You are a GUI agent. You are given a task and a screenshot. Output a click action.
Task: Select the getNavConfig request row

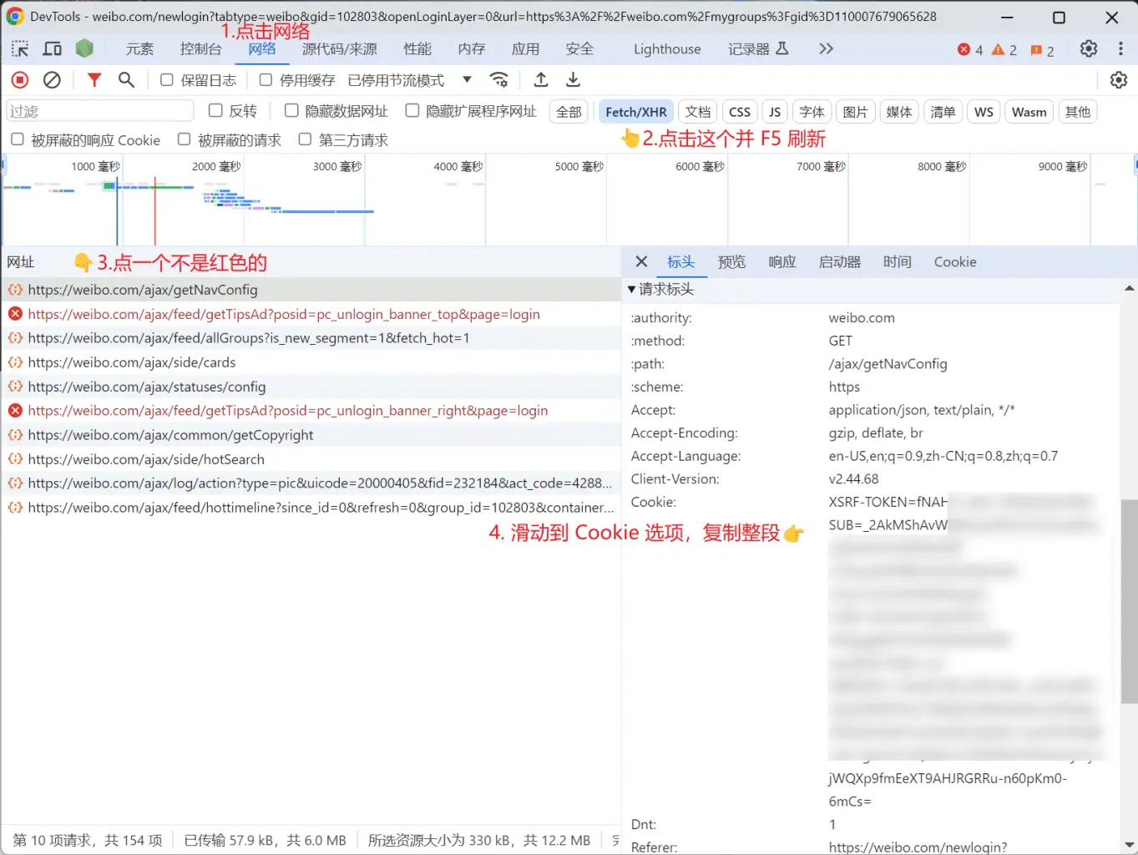coord(311,290)
